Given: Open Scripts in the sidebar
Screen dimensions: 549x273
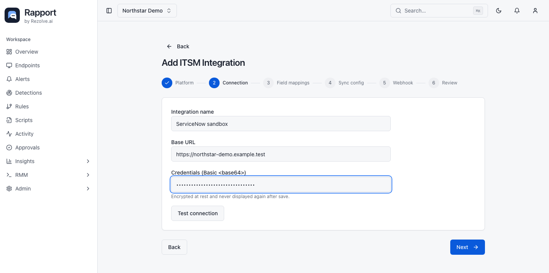Looking at the screenshot, I should (x=49, y=120).
